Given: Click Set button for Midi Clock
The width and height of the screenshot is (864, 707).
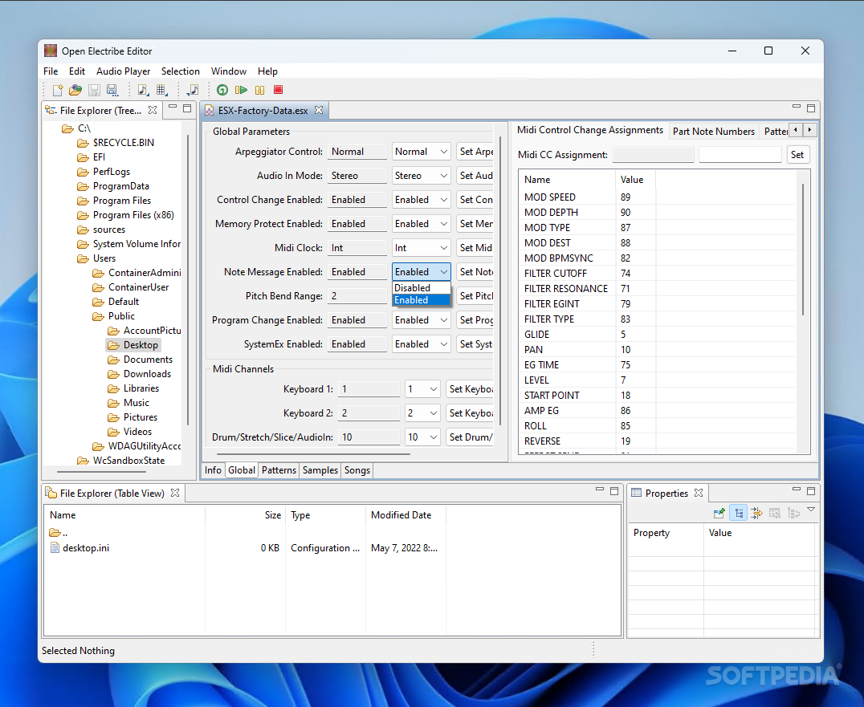Looking at the screenshot, I should click(x=475, y=248).
